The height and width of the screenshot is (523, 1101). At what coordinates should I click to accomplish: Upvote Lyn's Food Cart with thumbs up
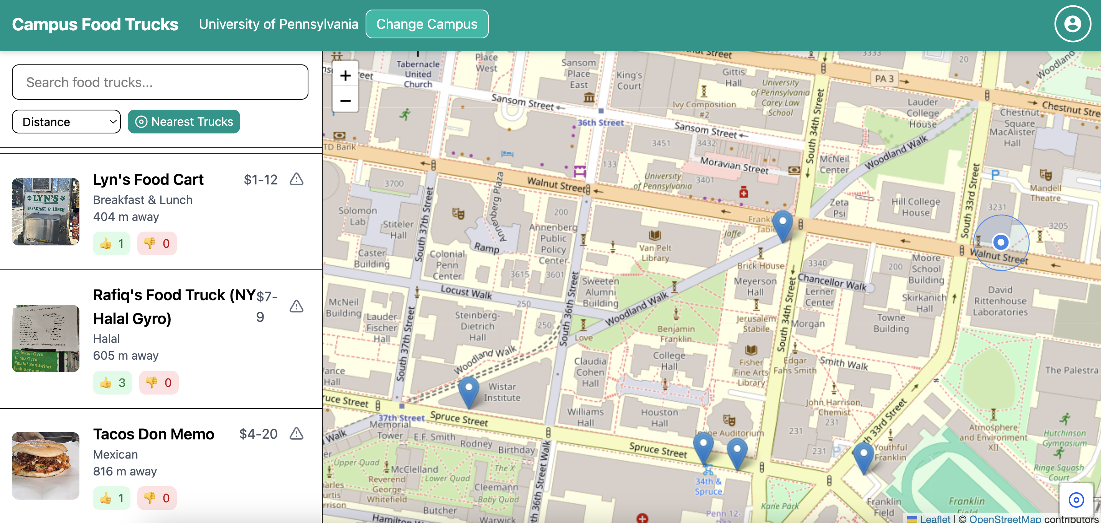point(112,243)
